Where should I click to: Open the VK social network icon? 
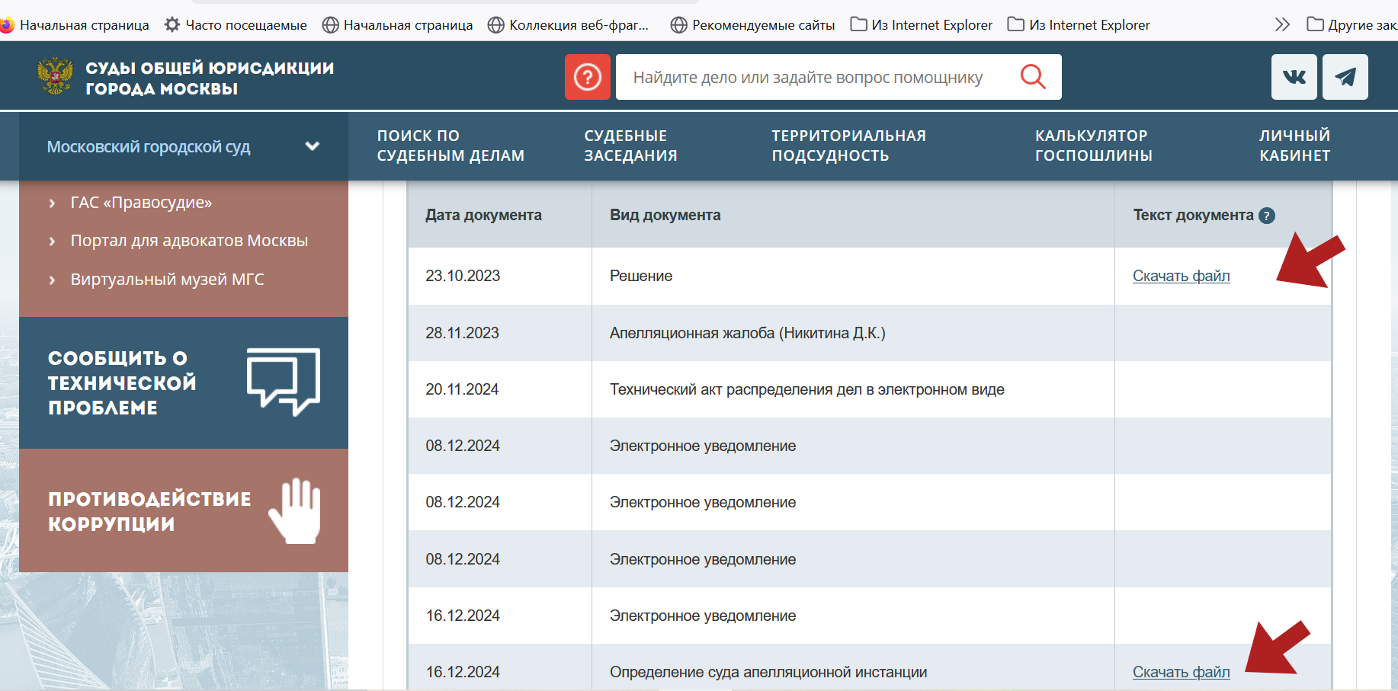point(1294,76)
